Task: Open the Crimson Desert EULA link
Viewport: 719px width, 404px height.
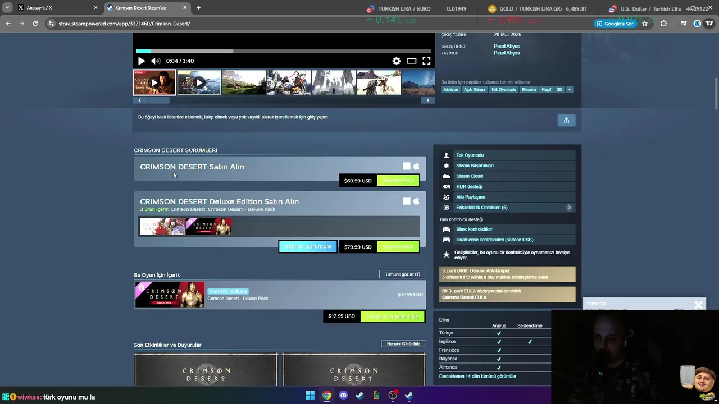Action: point(464,297)
